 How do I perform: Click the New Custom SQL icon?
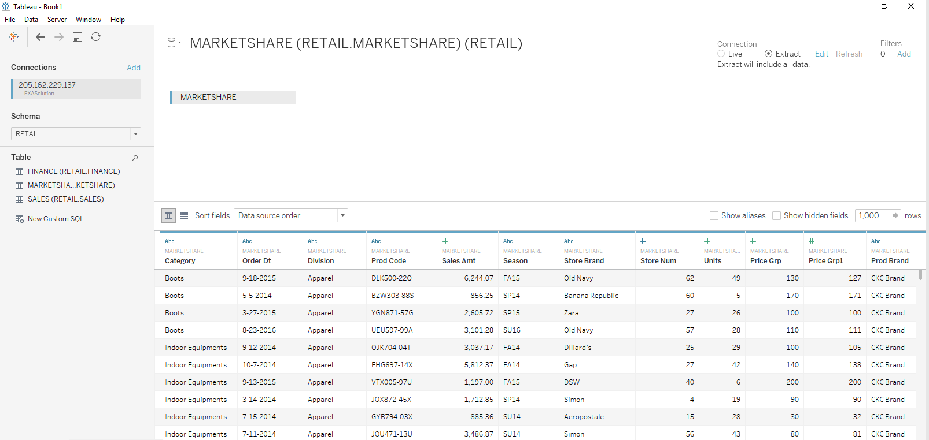point(20,219)
